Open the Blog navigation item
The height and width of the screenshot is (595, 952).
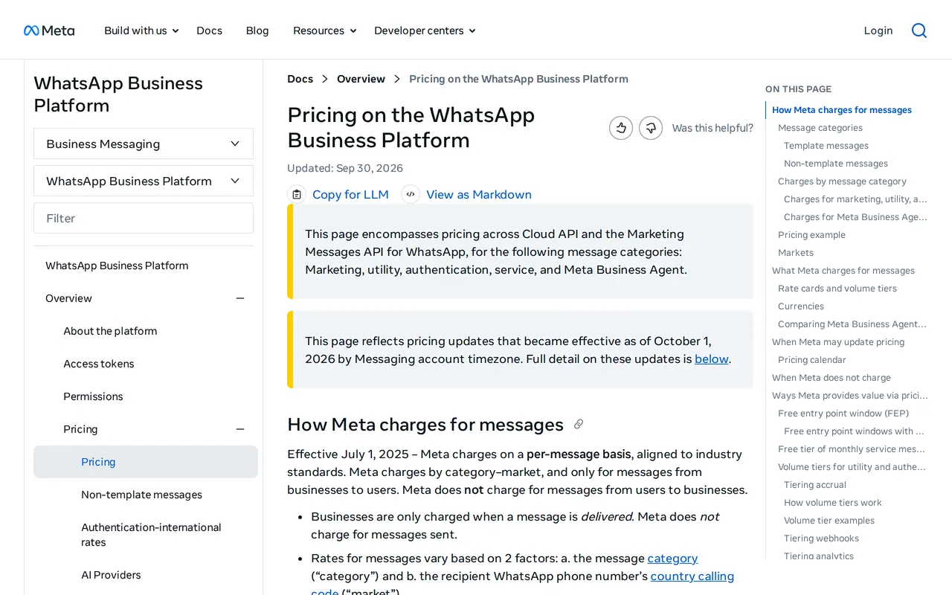(257, 30)
